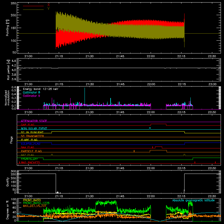Click the last BAD_PACKETS tick near 22:30

coord(215,162)
